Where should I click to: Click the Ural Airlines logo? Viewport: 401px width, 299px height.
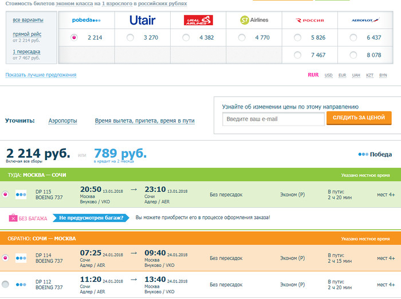coord(198,20)
